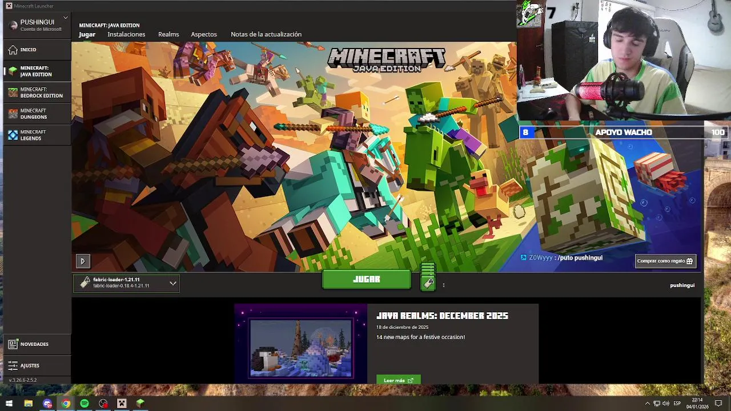Click the Java Realms: December 2025 headline
This screenshot has height=411, width=731.
tap(442, 316)
